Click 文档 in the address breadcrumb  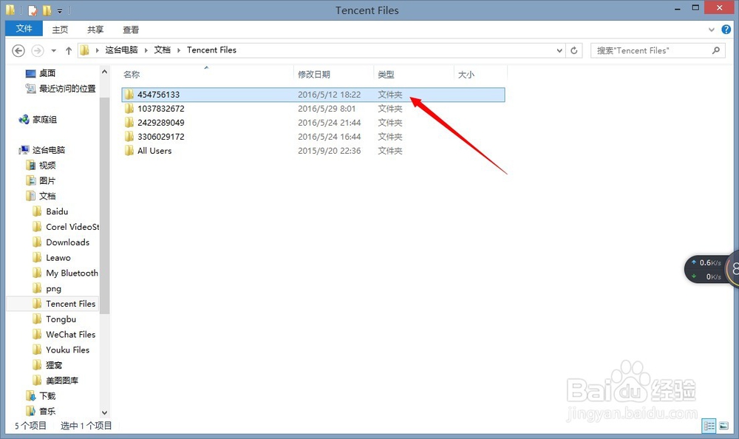[x=162, y=50]
